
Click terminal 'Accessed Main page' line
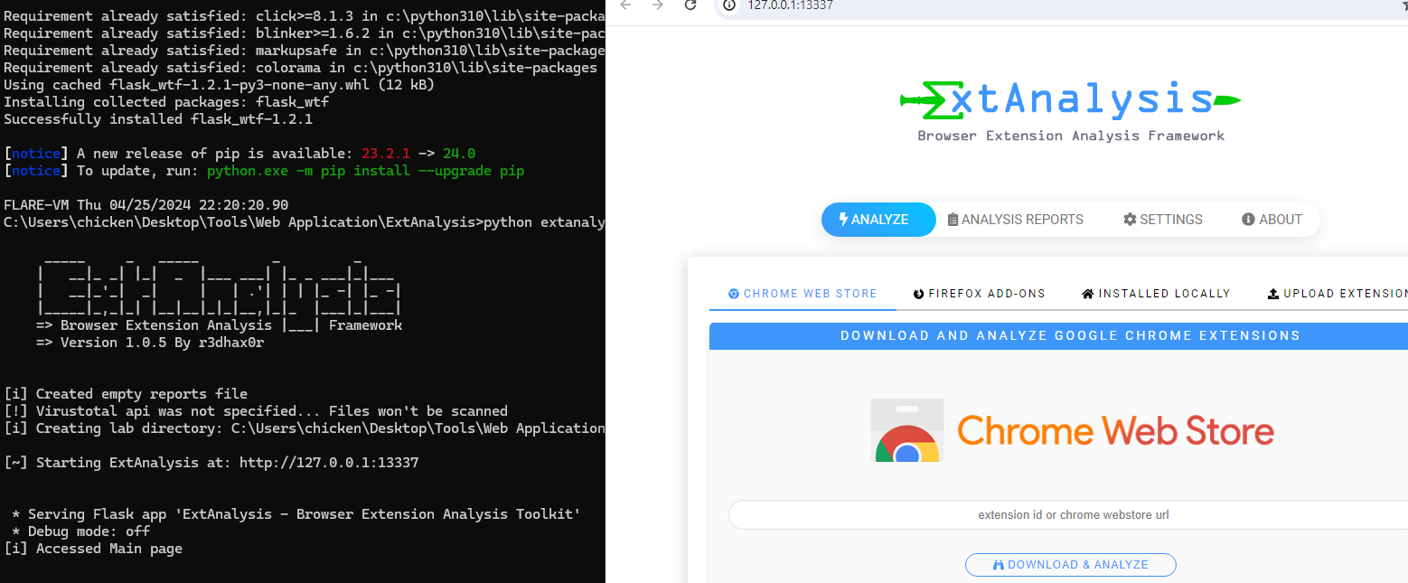[x=93, y=549]
